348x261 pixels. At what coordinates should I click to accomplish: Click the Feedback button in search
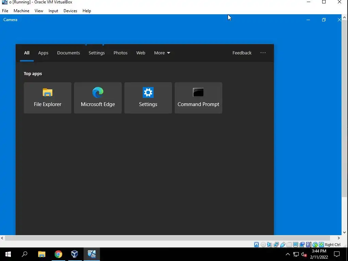coord(242,53)
